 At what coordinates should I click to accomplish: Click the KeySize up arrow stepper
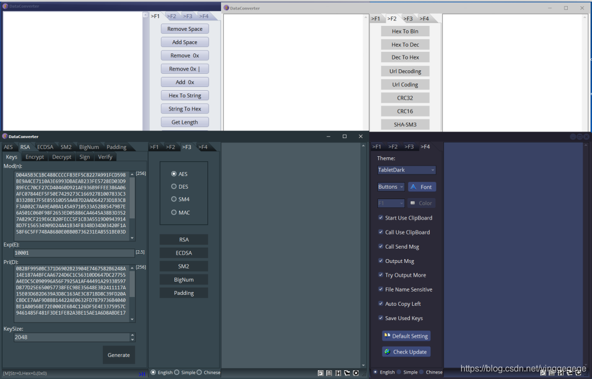(x=132, y=335)
